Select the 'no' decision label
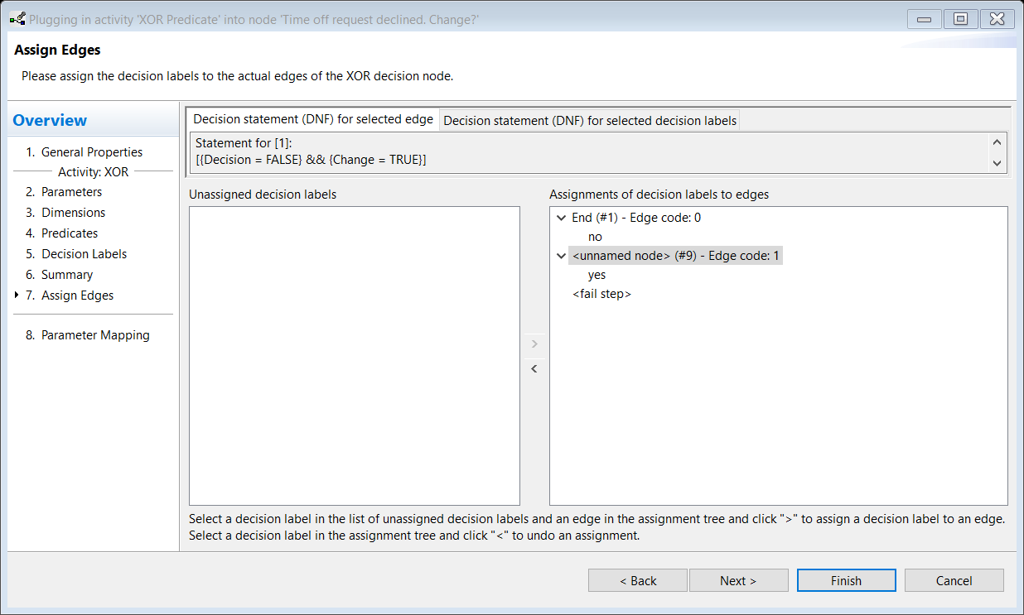The width and height of the screenshot is (1024, 615). tap(595, 237)
